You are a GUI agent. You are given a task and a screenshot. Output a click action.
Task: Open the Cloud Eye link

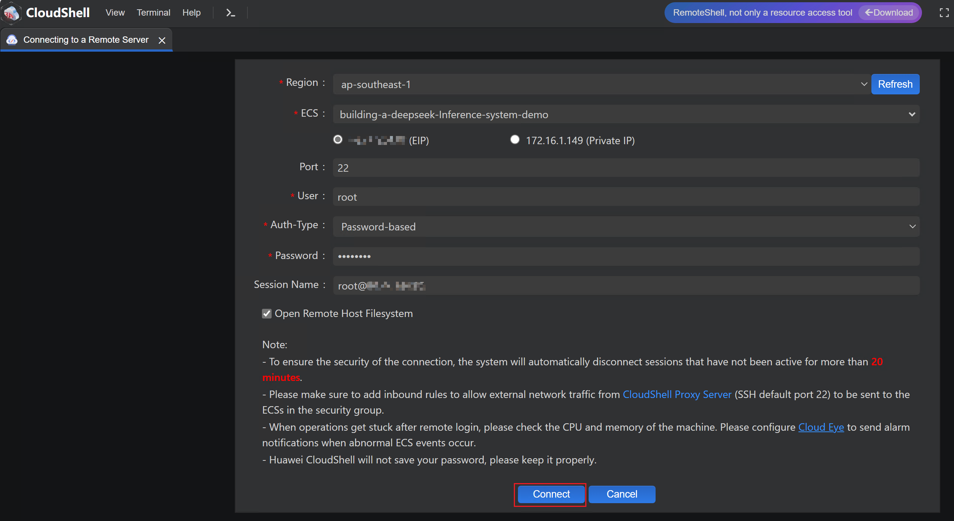tap(821, 427)
